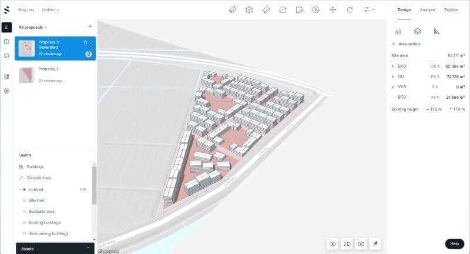The height and width of the screenshot is (254, 470).
Task: Click the rotate/refresh icon in top toolbar
Action: tap(350, 10)
